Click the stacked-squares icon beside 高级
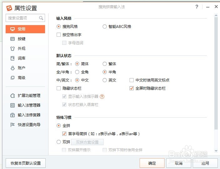 [13, 78]
